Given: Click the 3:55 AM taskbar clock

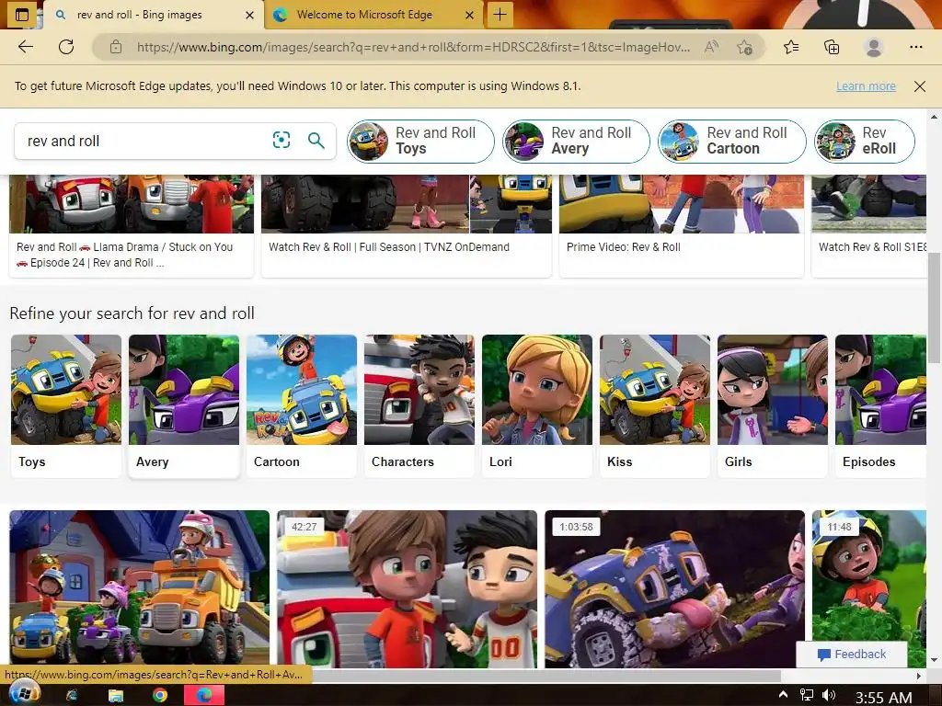Looking at the screenshot, I should (883, 697).
